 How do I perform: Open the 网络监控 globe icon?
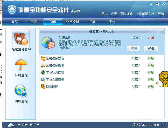click(21, 91)
